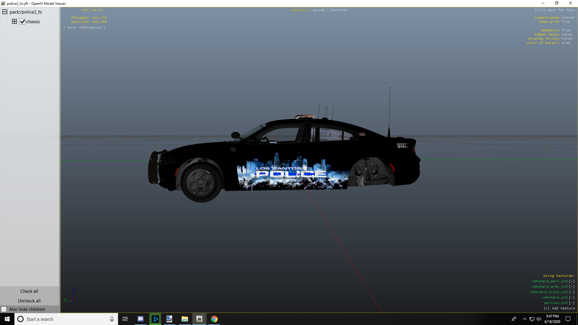Uncheck the chassis visibility checkbox

click(x=23, y=22)
